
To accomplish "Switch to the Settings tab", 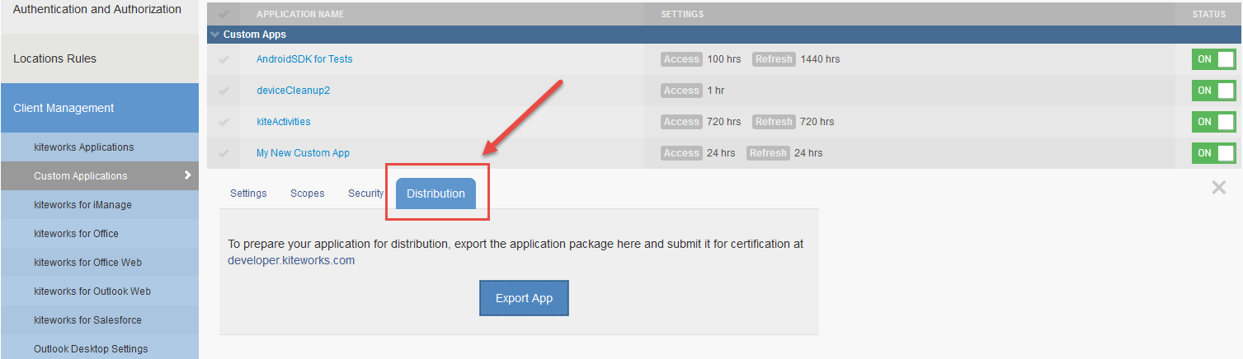I will pyautogui.click(x=248, y=193).
